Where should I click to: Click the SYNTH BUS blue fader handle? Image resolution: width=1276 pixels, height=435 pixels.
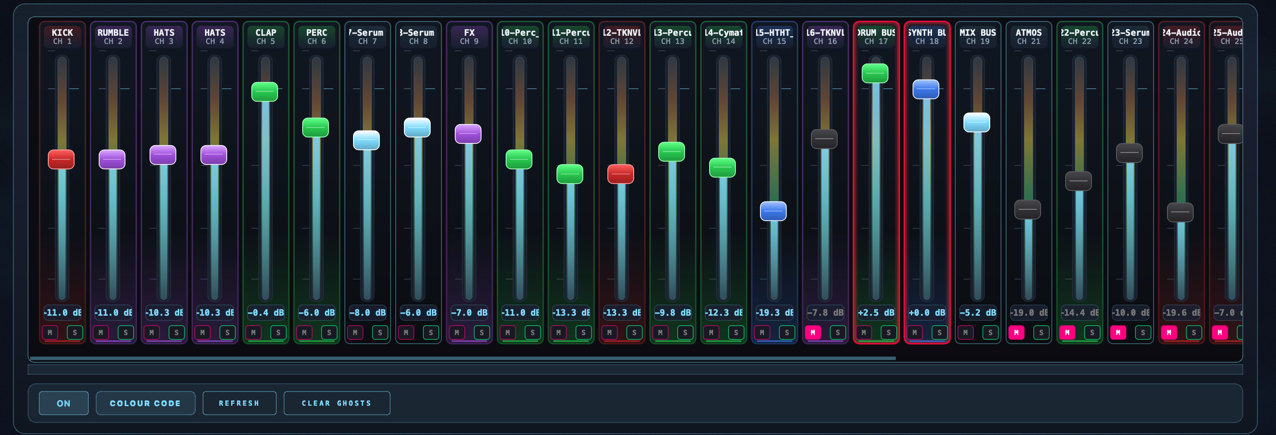[926, 89]
